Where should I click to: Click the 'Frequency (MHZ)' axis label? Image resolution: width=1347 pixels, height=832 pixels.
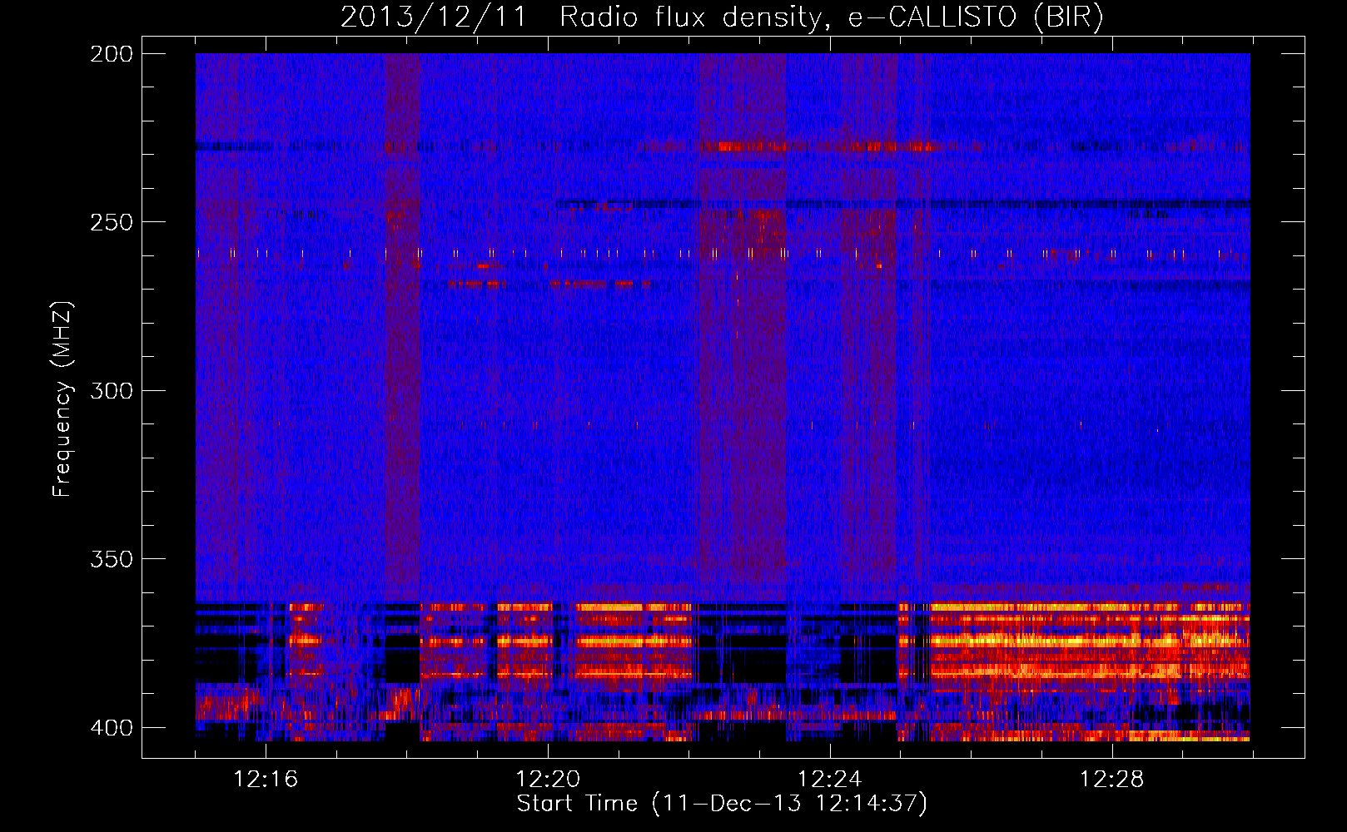point(62,399)
